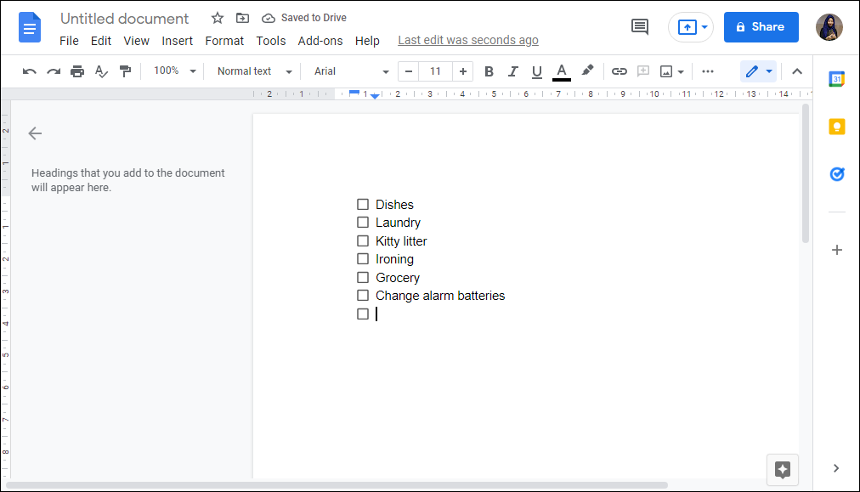This screenshot has height=492, width=860.
Task: Toggle Bold formatting
Action: [489, 71]
